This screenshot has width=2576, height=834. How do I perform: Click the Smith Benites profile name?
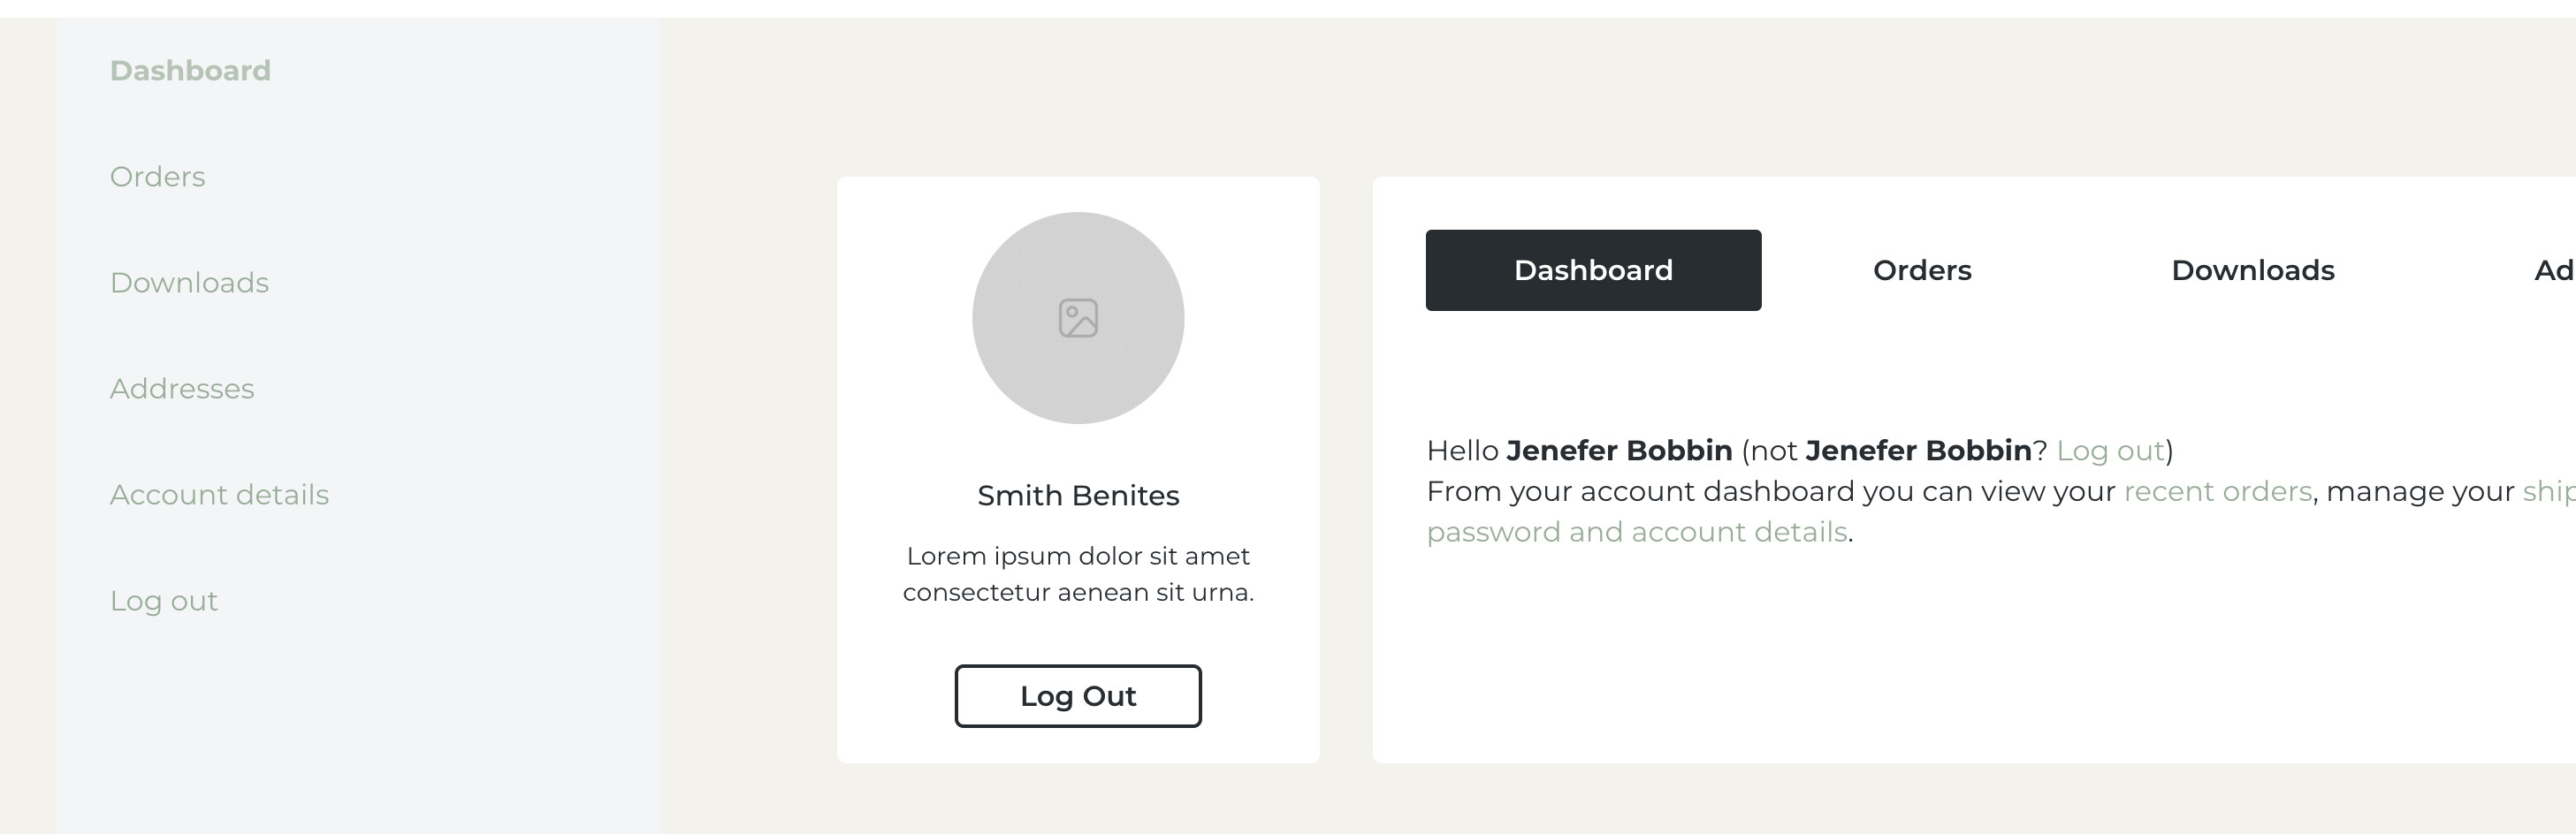point(1078,496)
